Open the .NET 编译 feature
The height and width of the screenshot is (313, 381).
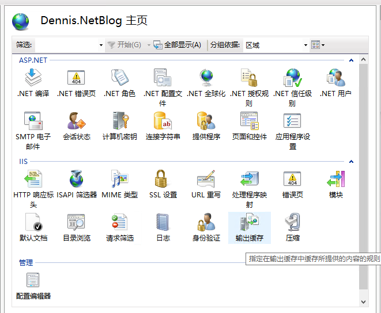(33, 83)
